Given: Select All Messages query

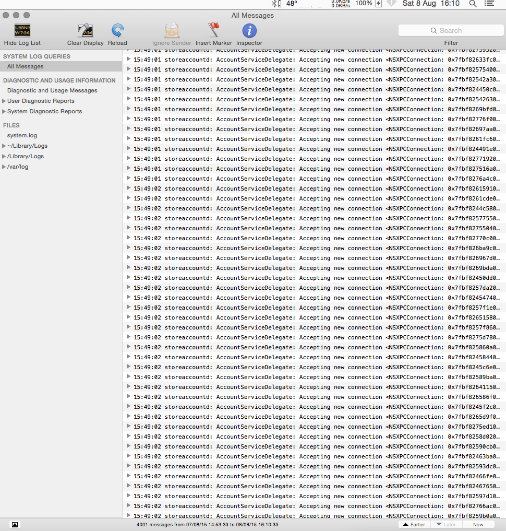Looking at the screenshot, I should (61, 66).
